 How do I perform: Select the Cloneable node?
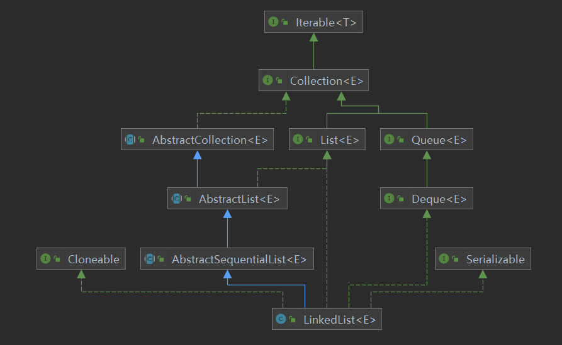click(81, 258)
